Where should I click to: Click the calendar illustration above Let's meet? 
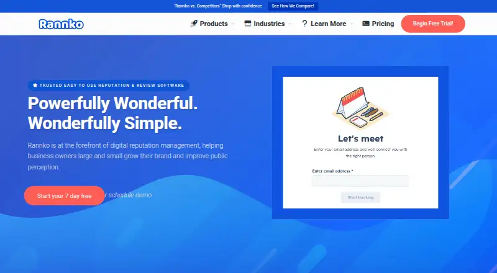[360, 108]
